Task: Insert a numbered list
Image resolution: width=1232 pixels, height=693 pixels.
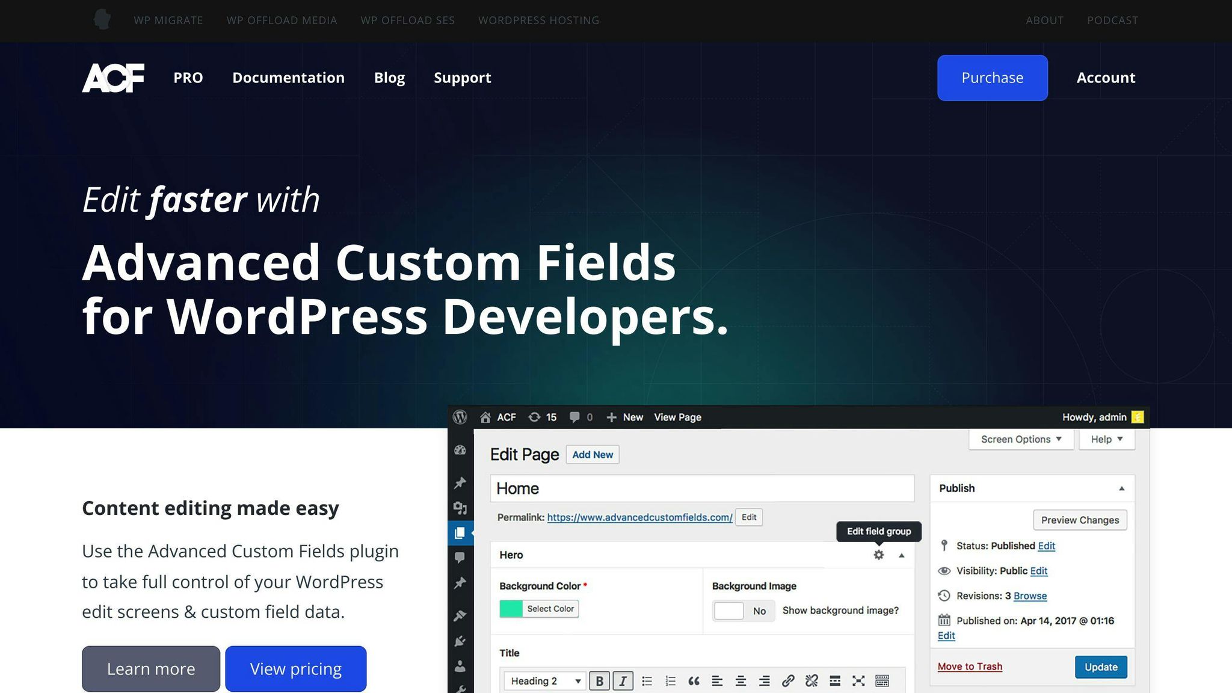Action: point(670,681)
